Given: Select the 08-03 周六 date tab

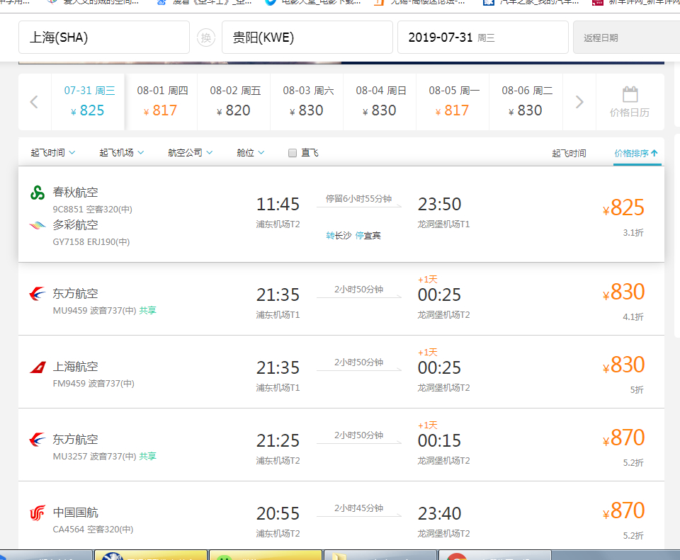Looking at the screenshot, I should pyautogui.click(x=307, y=102).
